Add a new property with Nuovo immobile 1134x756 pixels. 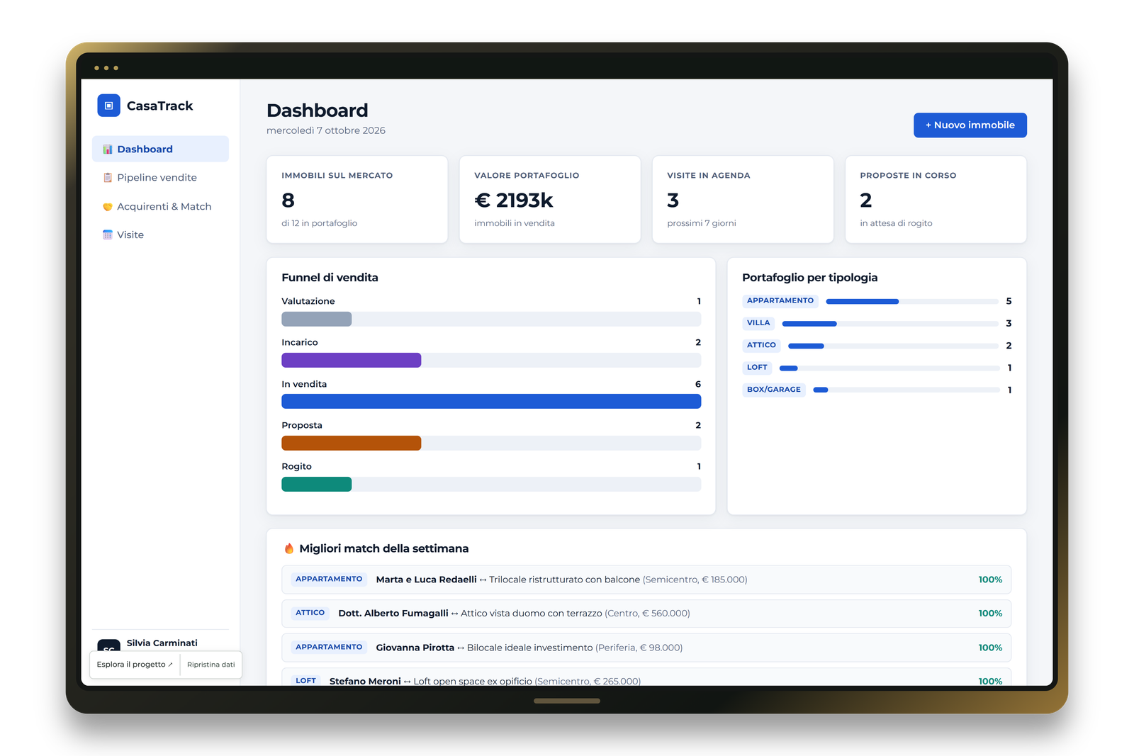point(970,125)
